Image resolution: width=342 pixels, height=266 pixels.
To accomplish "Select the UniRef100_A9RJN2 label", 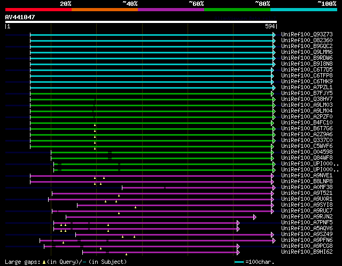I will pos(307,217).
